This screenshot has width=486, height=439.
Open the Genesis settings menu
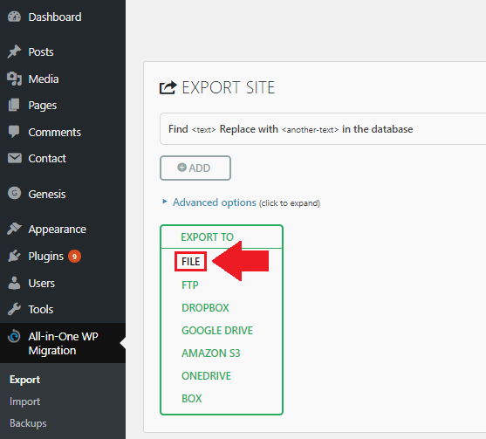tap(47, 194)
